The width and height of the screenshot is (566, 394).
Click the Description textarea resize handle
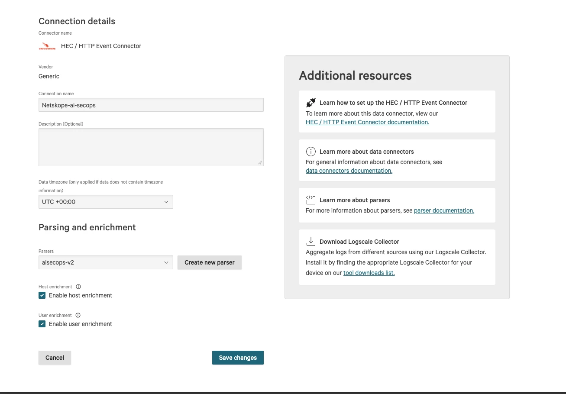(x=260, y=163)
